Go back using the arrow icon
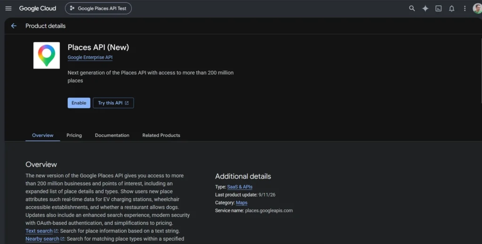482x244 pixels. coord(14,26)
